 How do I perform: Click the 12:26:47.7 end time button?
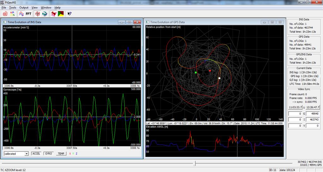coord(313,107)
